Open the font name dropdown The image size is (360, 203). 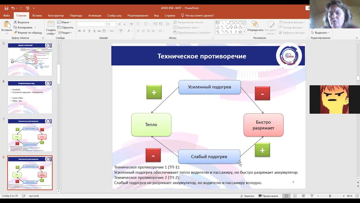click(105, 24)
